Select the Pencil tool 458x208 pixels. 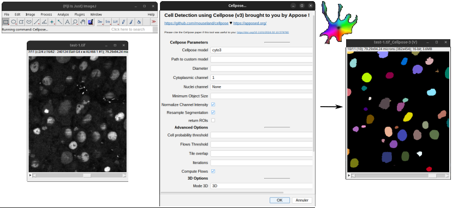[x=123, y=22]
